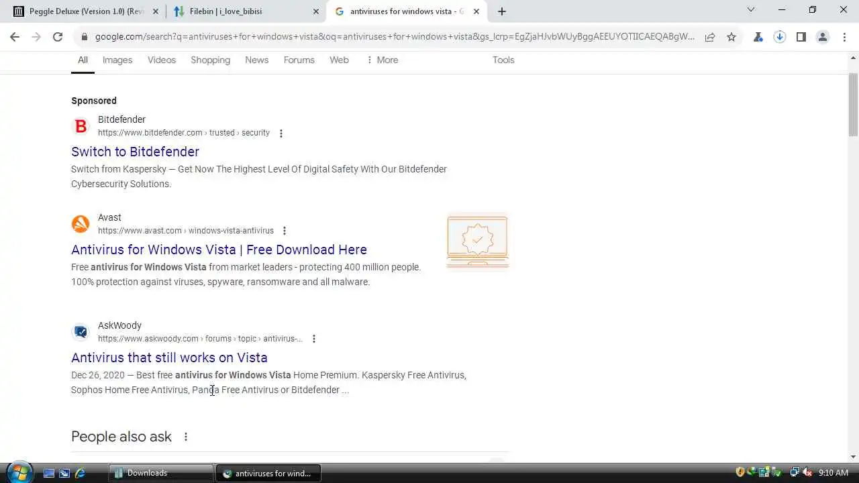This screenshot has height=483, width=859.
Task: Open a new tab with the plus button
Action: (502, 11)
